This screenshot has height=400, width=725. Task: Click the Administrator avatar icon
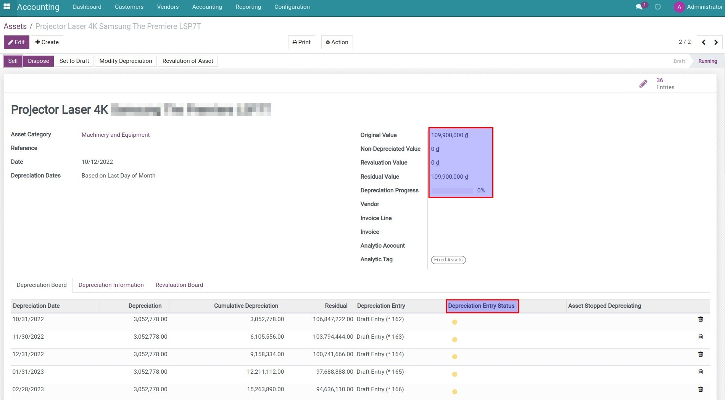coord(679,7)
